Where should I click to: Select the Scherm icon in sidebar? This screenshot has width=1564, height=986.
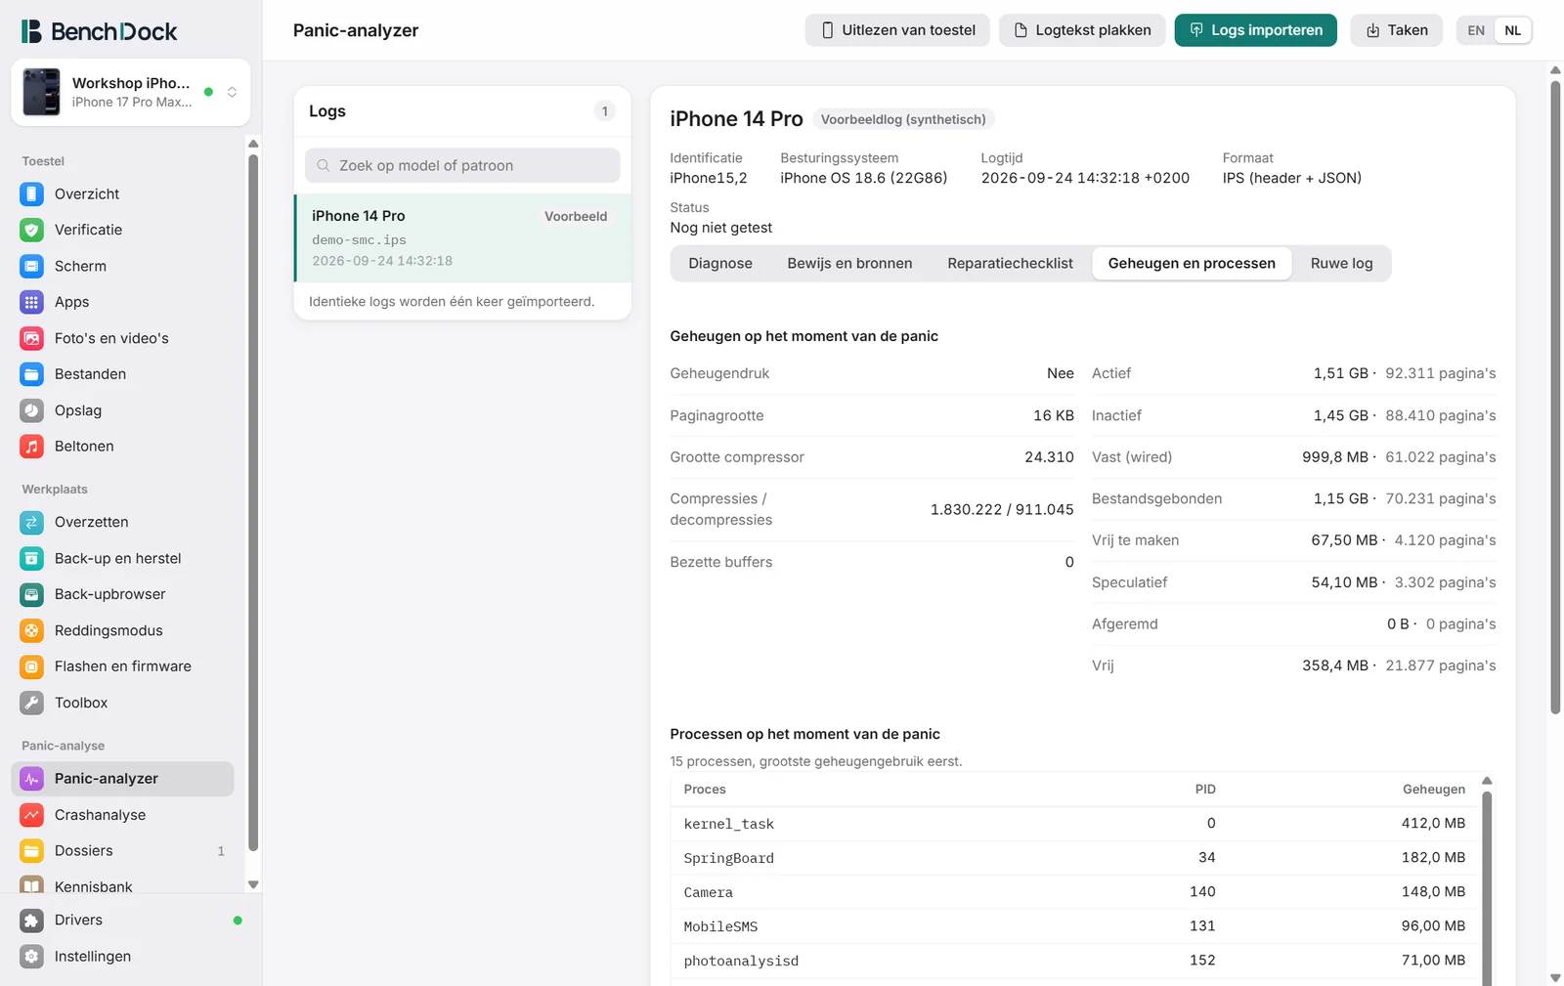coord(32,266)
